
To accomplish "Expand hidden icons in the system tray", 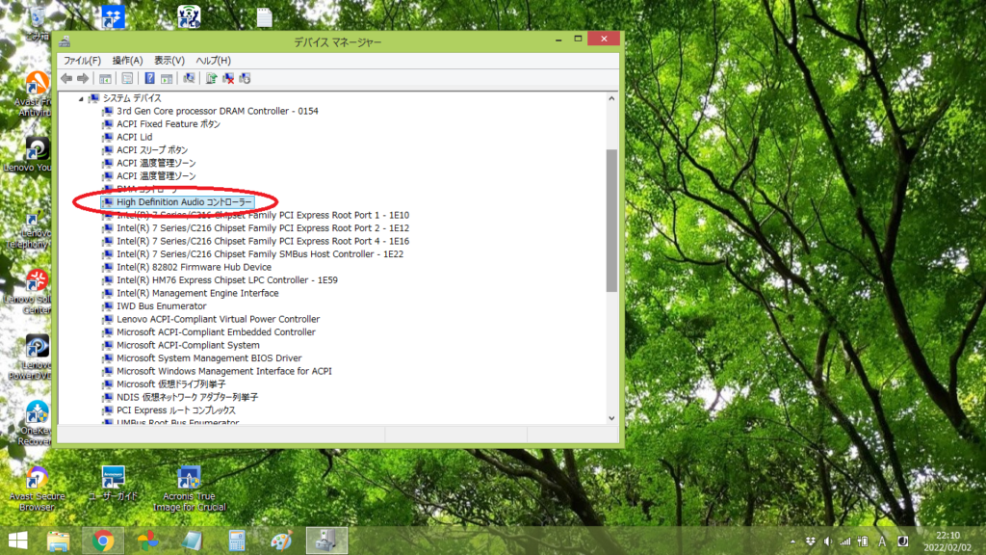I will click(791, 541).
